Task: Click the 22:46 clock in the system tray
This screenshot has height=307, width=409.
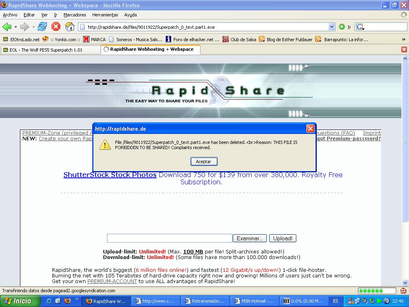Action: (398, 301)
